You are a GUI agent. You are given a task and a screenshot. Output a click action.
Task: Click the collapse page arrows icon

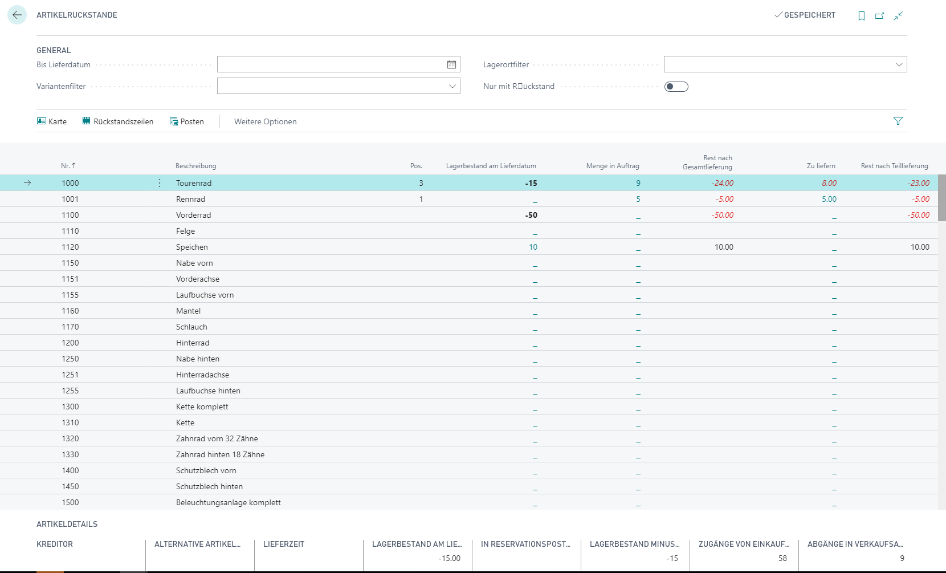pyautogui.click(x=898, y=16)
